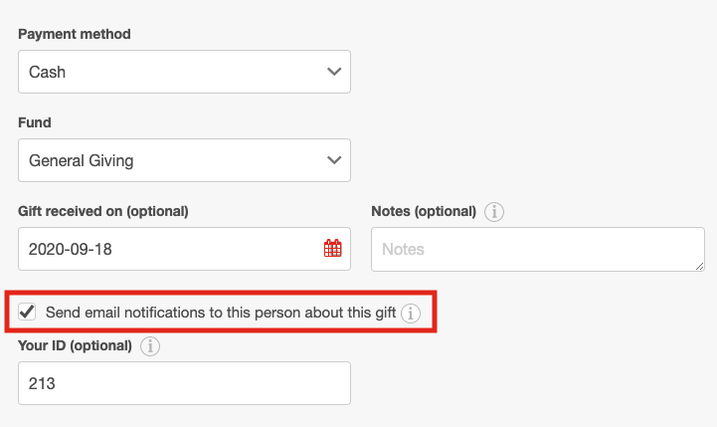The height and width of the screenshot is (427, 717).
Task: Open the Payment method dropdown showing Cash
Action: (x=184, y=72)
